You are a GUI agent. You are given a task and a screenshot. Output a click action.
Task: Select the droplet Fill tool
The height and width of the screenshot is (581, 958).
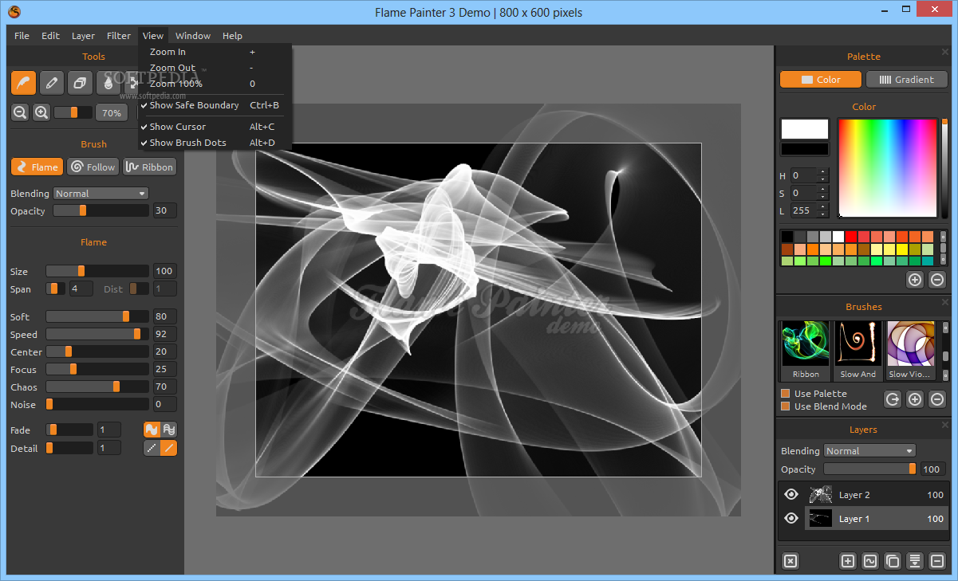[x=108, y=82]
